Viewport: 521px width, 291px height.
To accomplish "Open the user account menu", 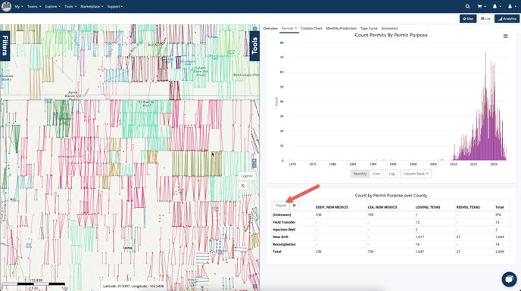I will tap(512, 6).
